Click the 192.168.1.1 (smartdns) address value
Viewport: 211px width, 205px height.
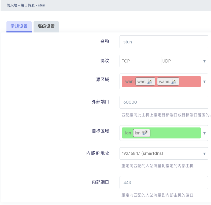pos(142,153)
